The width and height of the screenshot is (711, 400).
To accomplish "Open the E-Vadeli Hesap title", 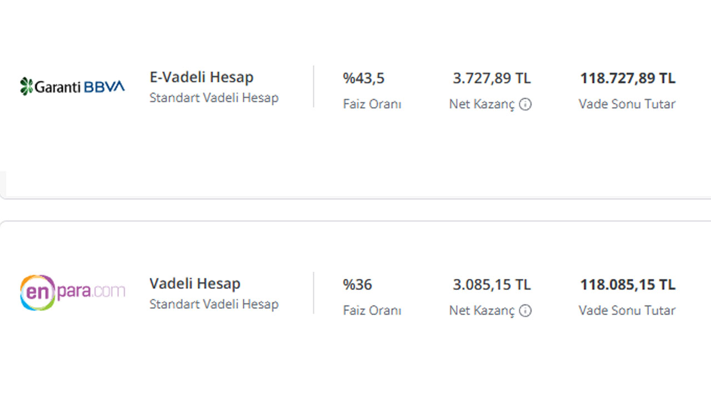I will 201,77.
